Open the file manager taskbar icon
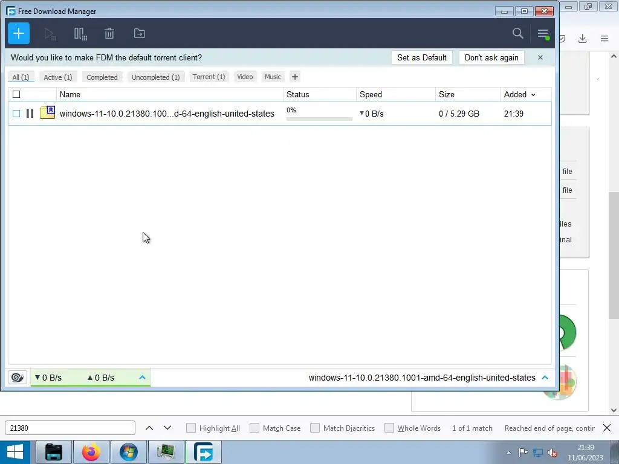This screenshot has height=464, width=619. click(x=54, y=452)
